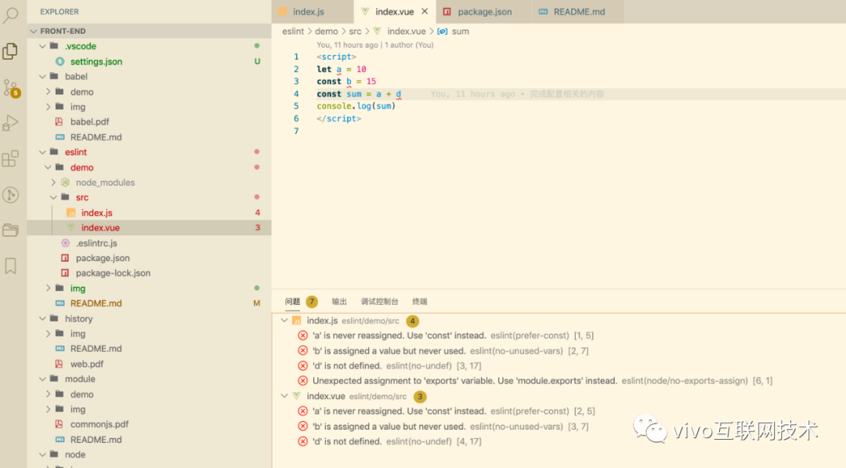The height and width of the screenshot is (468, 846).
Task: Click the console.log(sum) code line
Action: 356,107
